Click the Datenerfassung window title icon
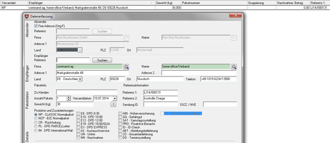This screenshot has width=330, height=143. [27, 16]
